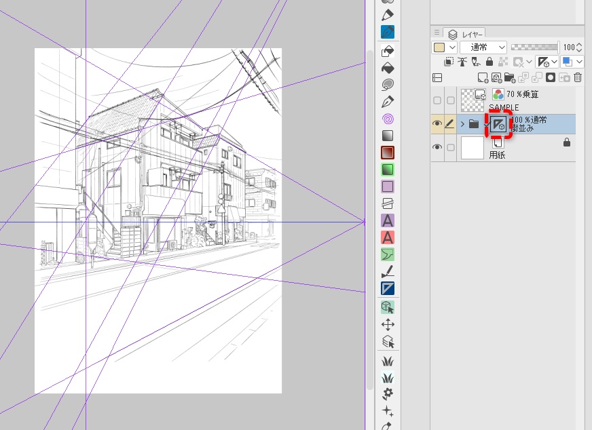Hide the 用紙 paper layer

pyautogui.click(x=437, y=146)
